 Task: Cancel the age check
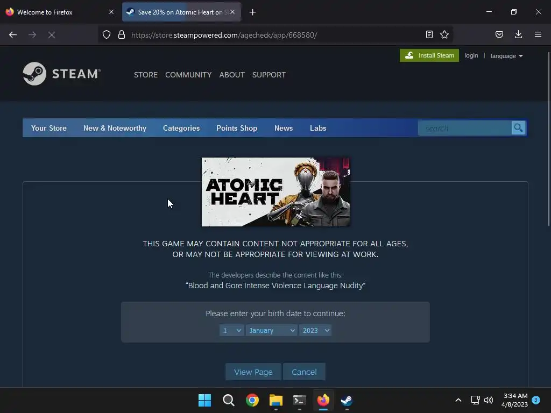(x=304, y=372)
